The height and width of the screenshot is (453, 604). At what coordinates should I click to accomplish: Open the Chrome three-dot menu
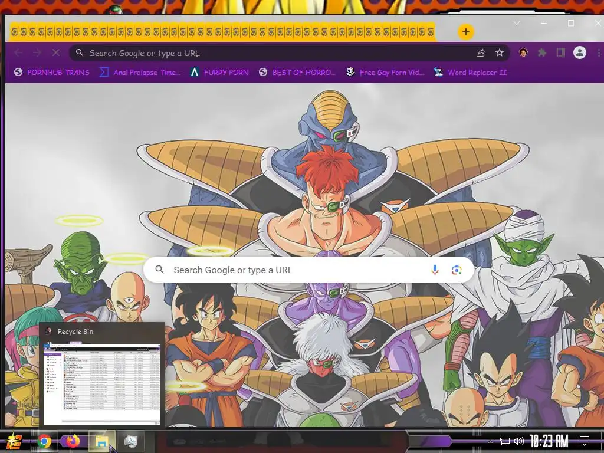click(x=599, y=52)
